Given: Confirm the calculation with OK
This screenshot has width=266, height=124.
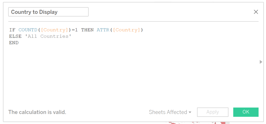Looking at the screenshot, I should click(246, 112).
